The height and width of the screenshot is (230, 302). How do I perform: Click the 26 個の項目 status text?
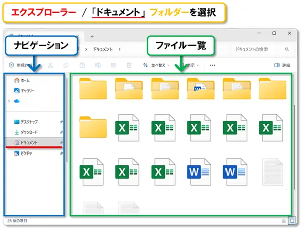point(17,221)
